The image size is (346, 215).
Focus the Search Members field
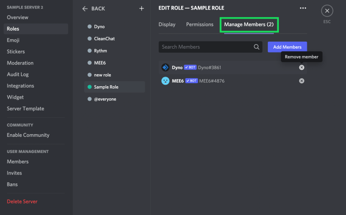[206, 47]
